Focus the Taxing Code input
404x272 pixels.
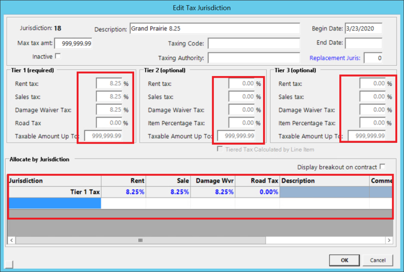coord(254,43)
